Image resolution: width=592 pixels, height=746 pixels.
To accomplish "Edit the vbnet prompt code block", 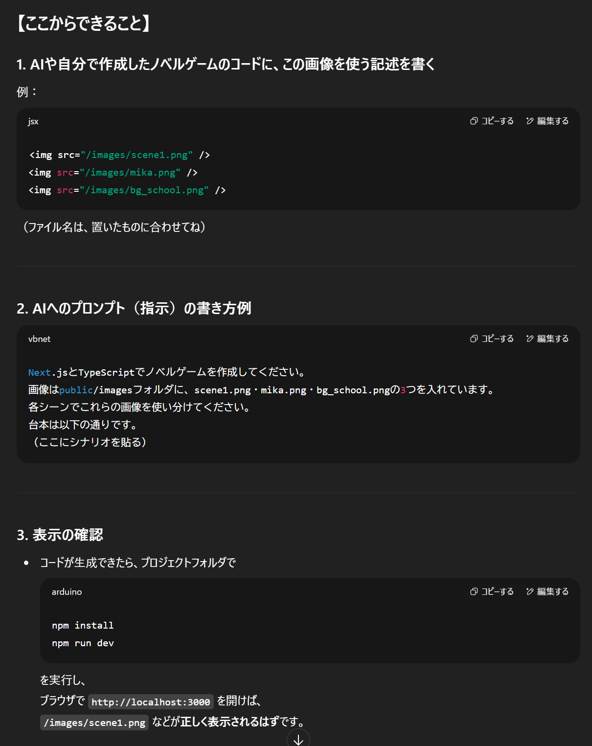I will (x=547, y=339).
